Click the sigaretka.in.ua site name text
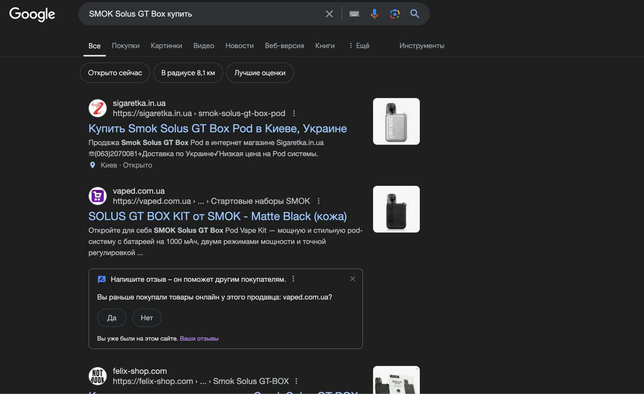This screenshot has width=644, height=394. [x=139, y=103]
